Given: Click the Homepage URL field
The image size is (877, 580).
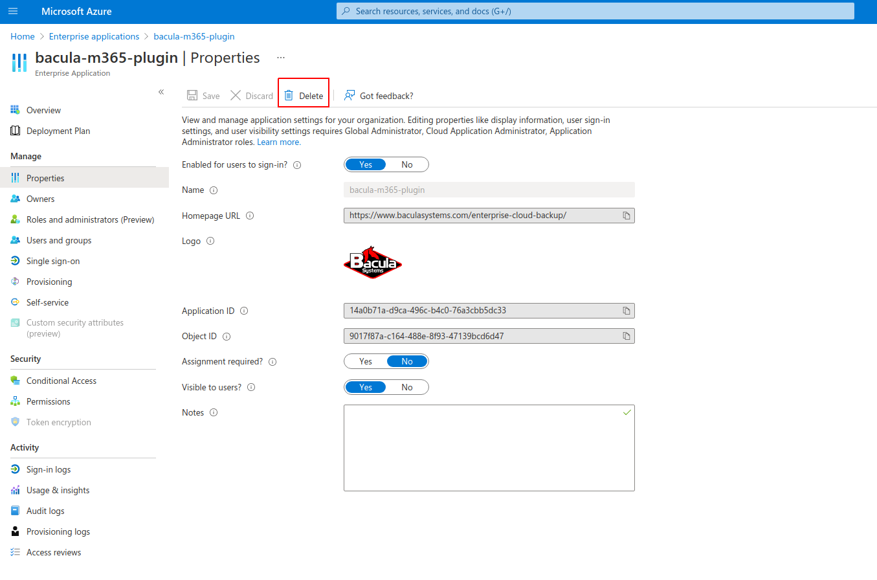Looking at the screenshot, I should (x=489, y=216).
